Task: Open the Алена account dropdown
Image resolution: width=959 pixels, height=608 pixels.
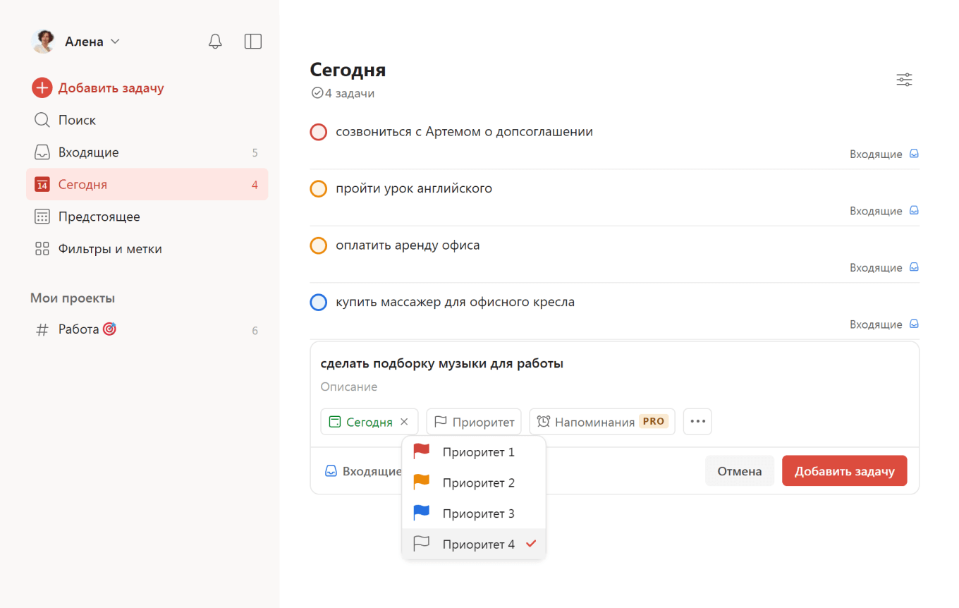Action: pos(85,41)
